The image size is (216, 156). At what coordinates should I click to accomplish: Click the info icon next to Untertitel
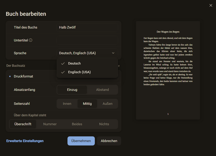pos(31,40)
